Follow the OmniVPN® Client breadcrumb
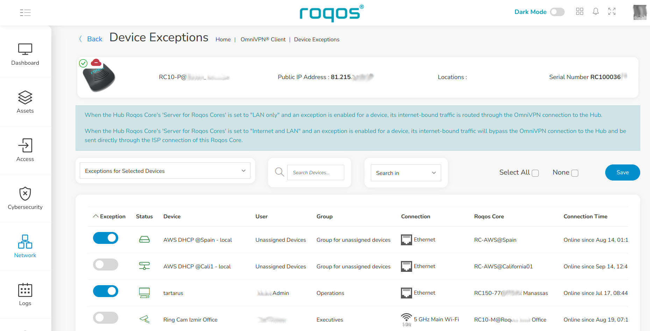This screenshot has height=331, width=650. click(x=263, y=40)
